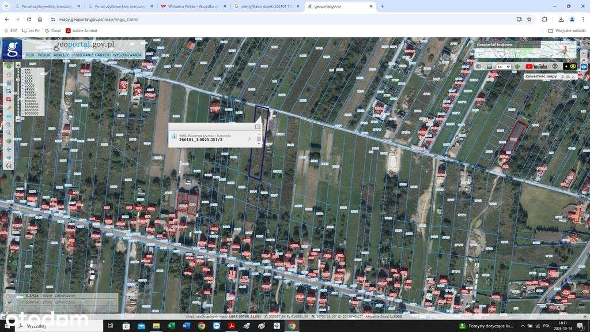The width and height of the screenshot is (590, 332).
Task: Open a new browser tab
Action: click(382, 6)
